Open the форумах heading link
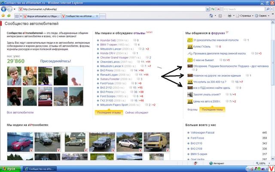Viewport: 275px width, 172px height. tap(218, 33)
